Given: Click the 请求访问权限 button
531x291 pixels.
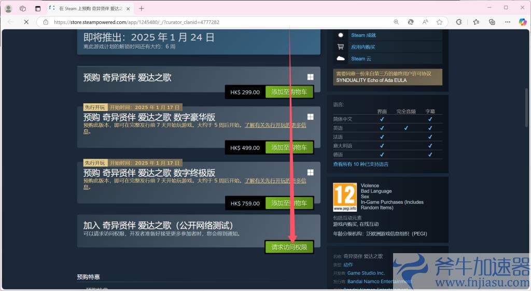Looking at the screenshot, I should (289, 247).
